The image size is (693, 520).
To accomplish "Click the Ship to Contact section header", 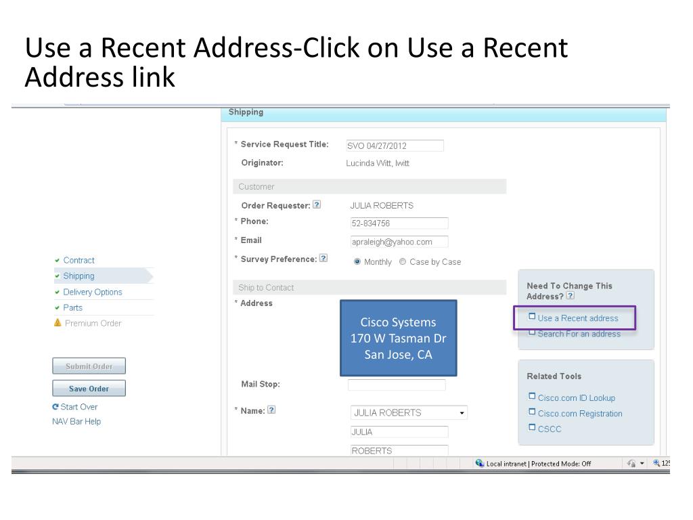I will [370, 287].
